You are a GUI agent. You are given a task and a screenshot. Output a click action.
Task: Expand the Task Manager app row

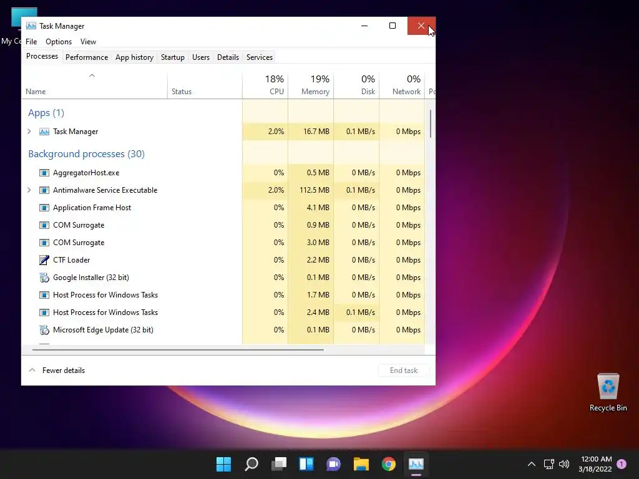(x=29, y=132)
